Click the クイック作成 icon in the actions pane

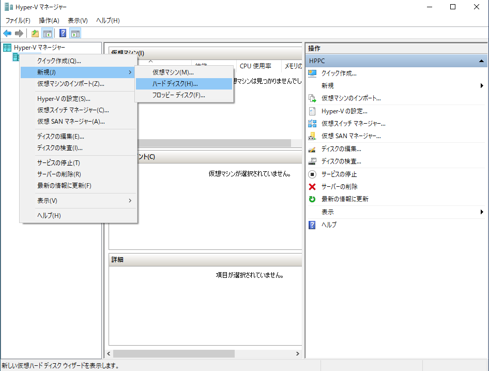tap(312, 73)
